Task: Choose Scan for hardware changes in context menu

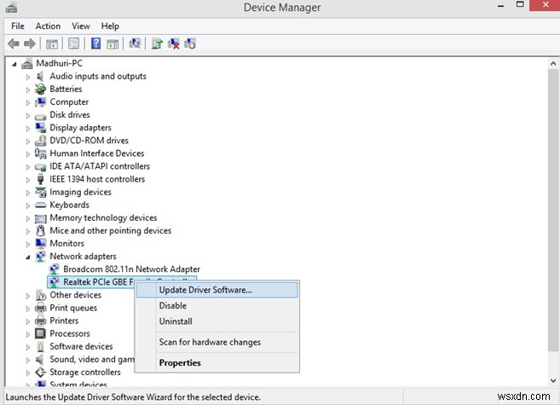Action: (x=216, y=342)
